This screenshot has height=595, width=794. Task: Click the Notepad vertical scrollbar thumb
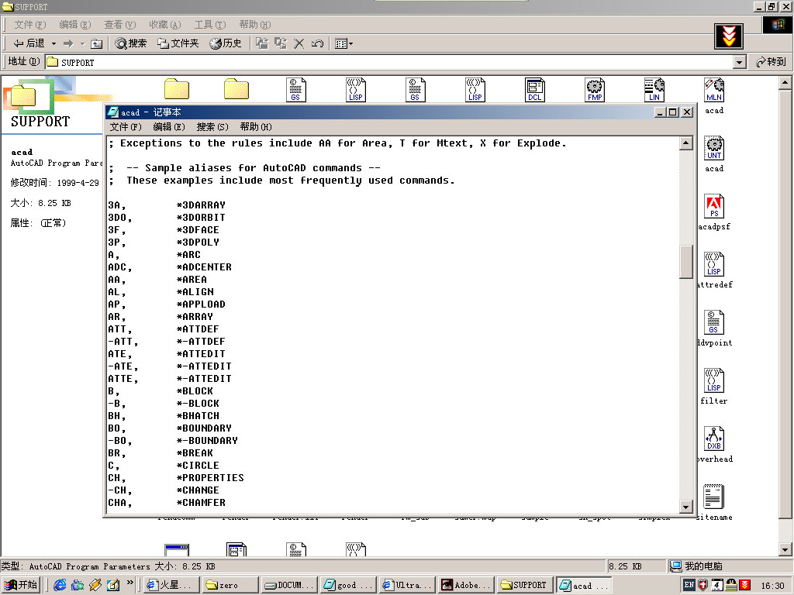point(685,262)
